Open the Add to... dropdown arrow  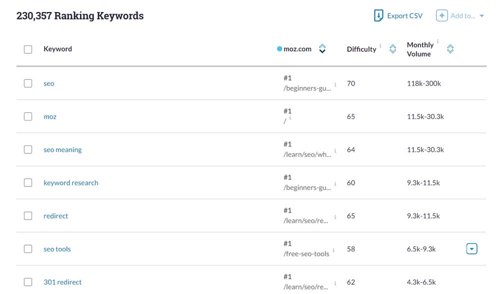click(482, 15)
